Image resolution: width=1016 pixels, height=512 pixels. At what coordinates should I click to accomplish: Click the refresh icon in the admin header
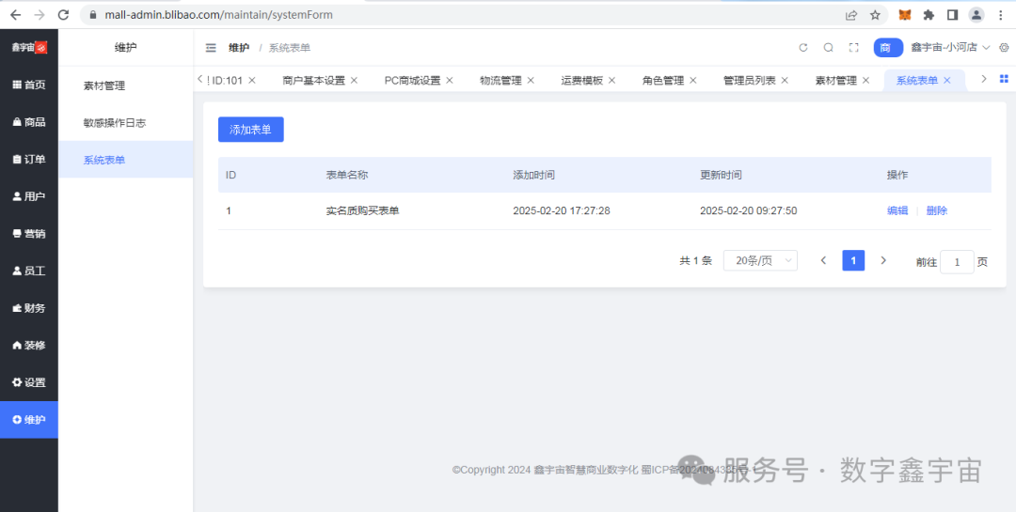[x=803, y=47]
